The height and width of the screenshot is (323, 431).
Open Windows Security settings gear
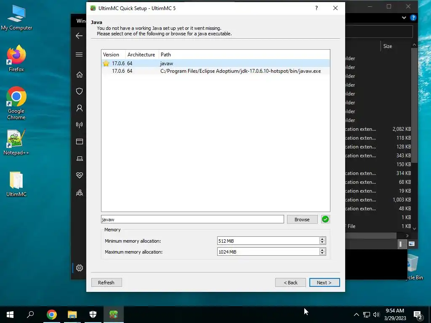pyautogui.click(x=80, y=268)
